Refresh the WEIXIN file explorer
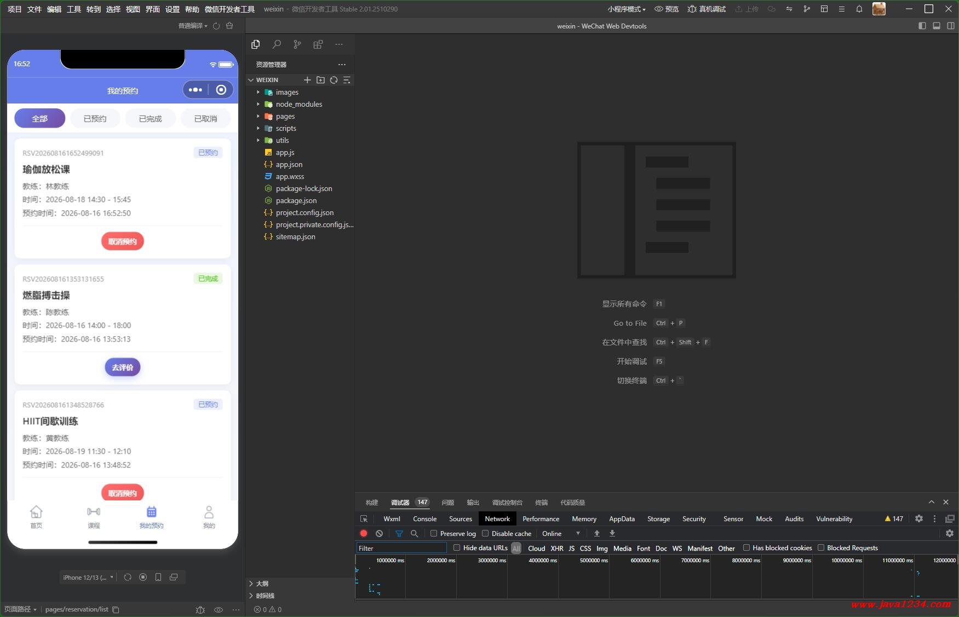 click(x=334, y=80)
